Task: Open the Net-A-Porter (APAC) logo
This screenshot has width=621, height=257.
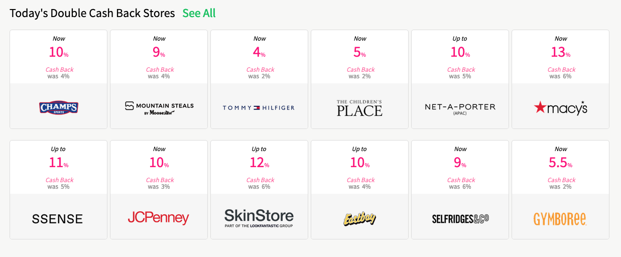Action: [460, 108]
